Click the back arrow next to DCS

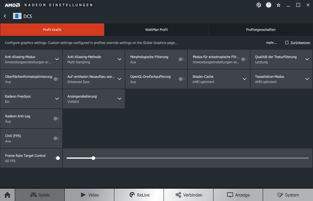click(x=5, y=16)
